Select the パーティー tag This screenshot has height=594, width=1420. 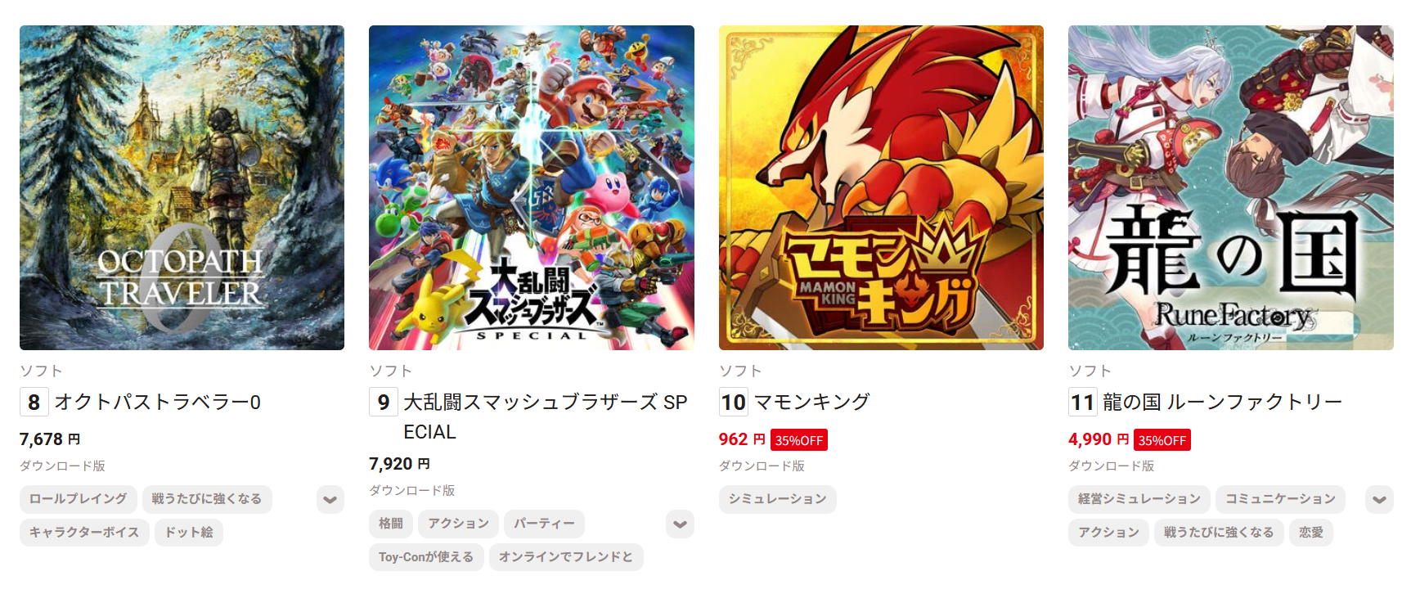click(x=544, y=524)
